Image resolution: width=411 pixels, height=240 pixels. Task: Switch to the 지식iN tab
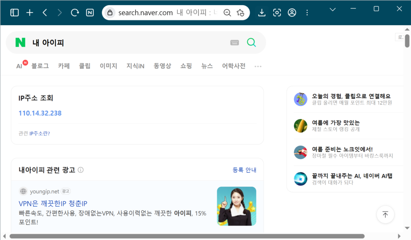(x=135, y=66)
